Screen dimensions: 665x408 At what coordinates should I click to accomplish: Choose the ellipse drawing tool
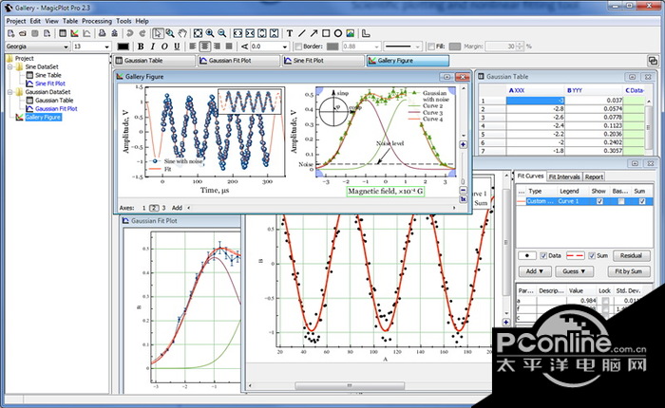click(338, 33)
